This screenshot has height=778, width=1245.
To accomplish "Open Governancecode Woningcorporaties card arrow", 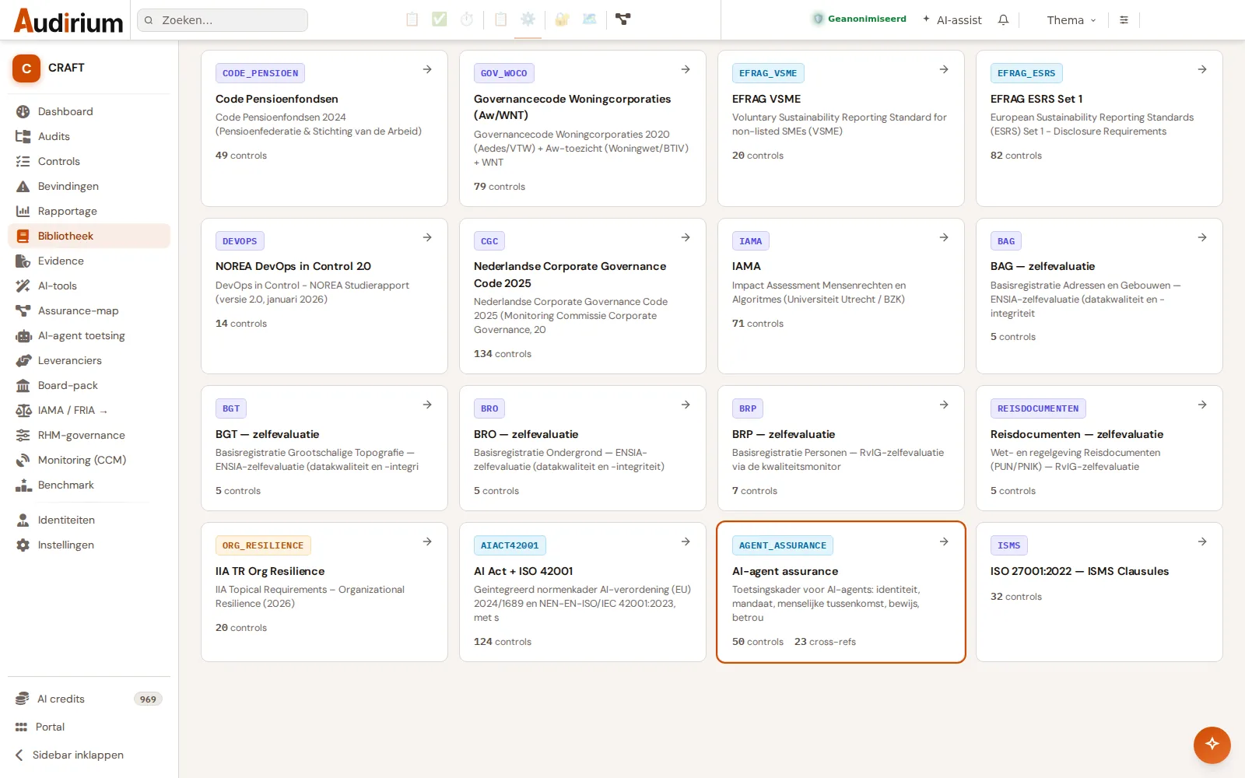I will (x=686, y=69).
